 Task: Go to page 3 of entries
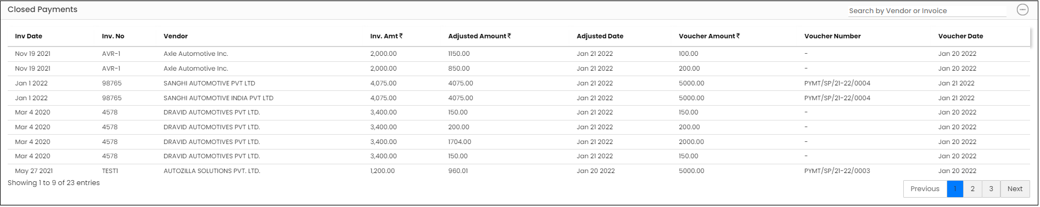(991, 189)
